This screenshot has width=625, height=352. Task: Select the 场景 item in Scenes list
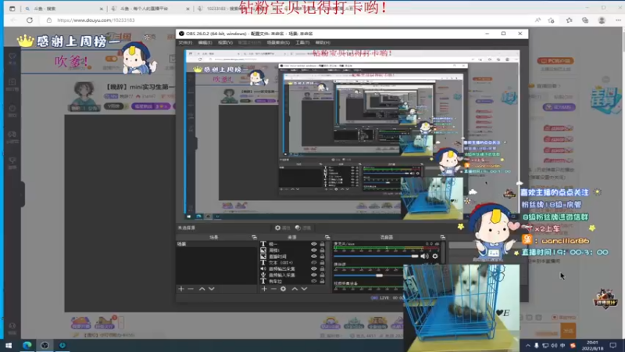217,244
